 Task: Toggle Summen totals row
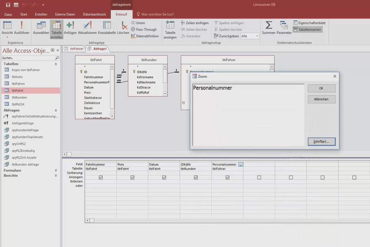tap(269, 28)
